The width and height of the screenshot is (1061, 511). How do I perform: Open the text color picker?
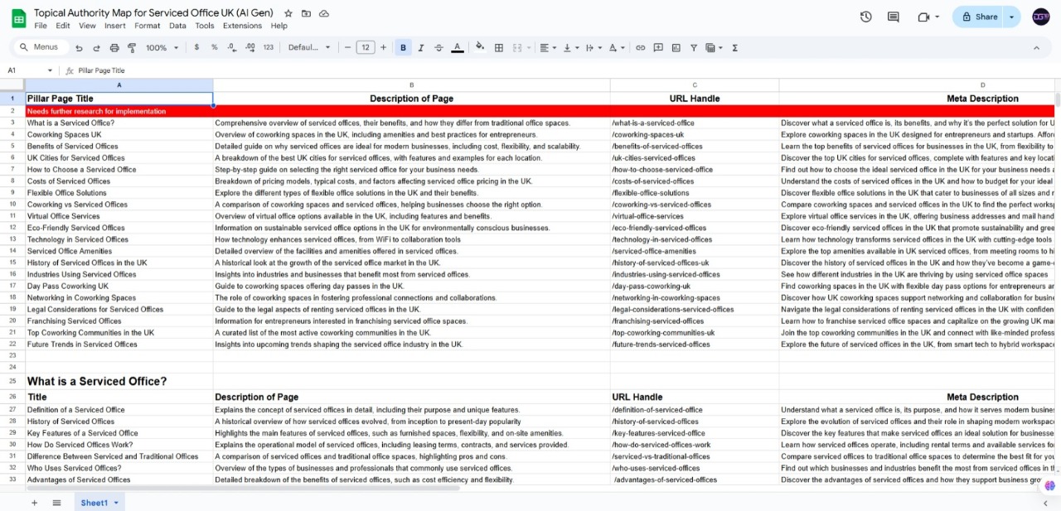457,47
